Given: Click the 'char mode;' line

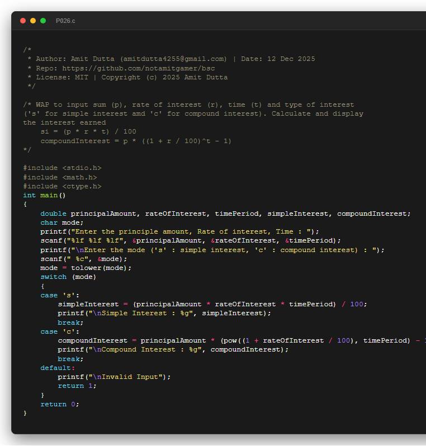Looking at the screenshot, I should tap(61, 222).
